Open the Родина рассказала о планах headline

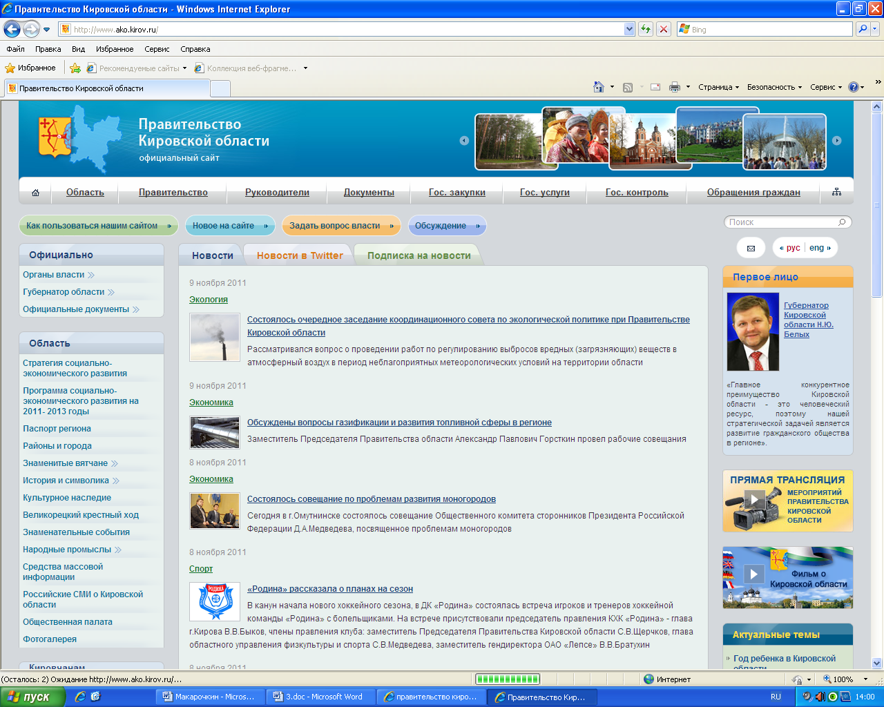[x=330, y=589]
